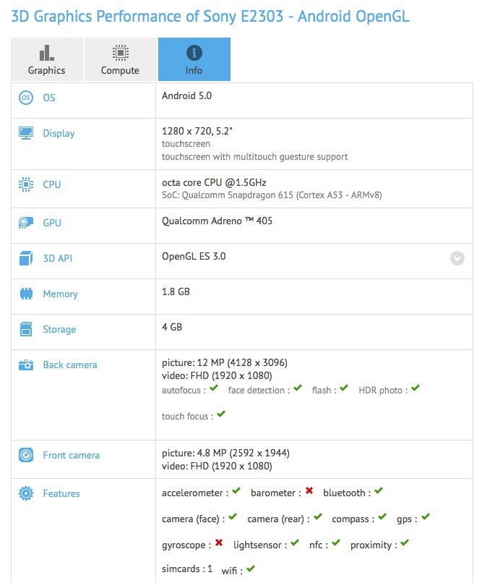Click the OpenGL ES 3.0 value
482x583 pixels.
(x=194, y=257)
